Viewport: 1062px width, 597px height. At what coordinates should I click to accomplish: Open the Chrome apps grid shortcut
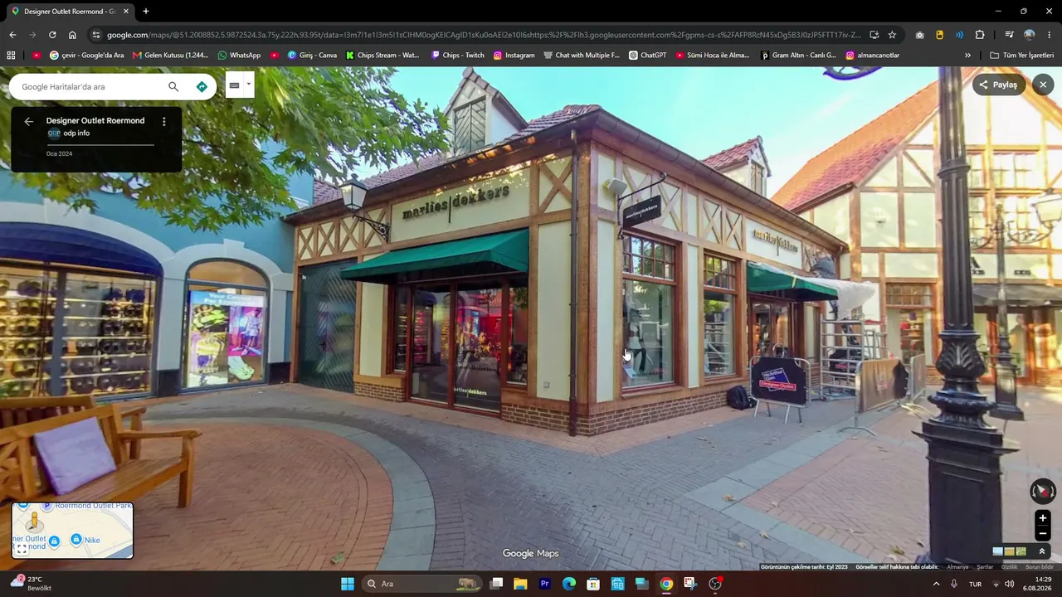(11, 56)
